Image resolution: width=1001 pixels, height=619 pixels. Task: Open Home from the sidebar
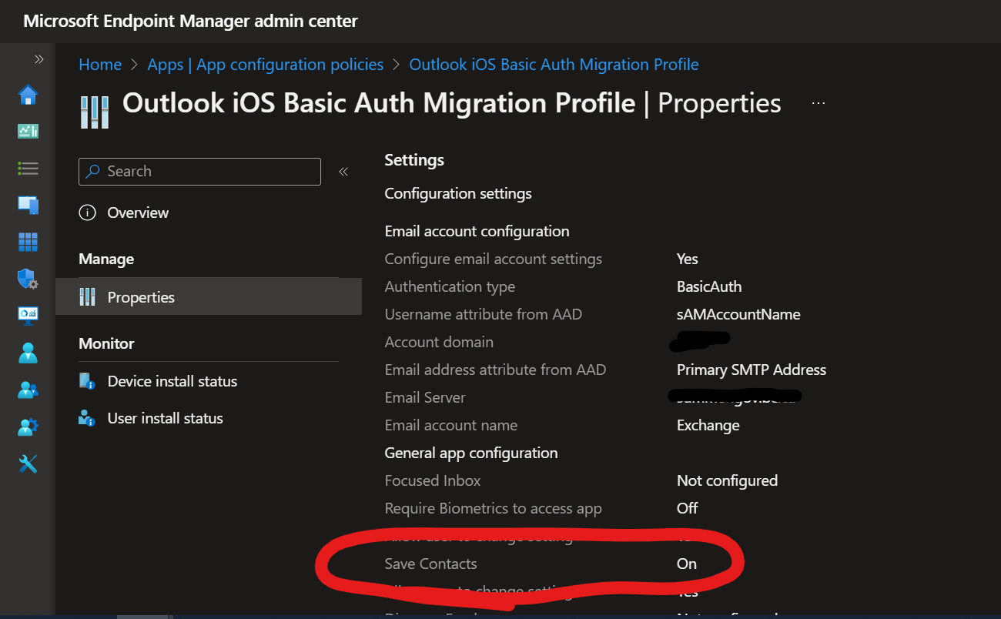[28, 94]
